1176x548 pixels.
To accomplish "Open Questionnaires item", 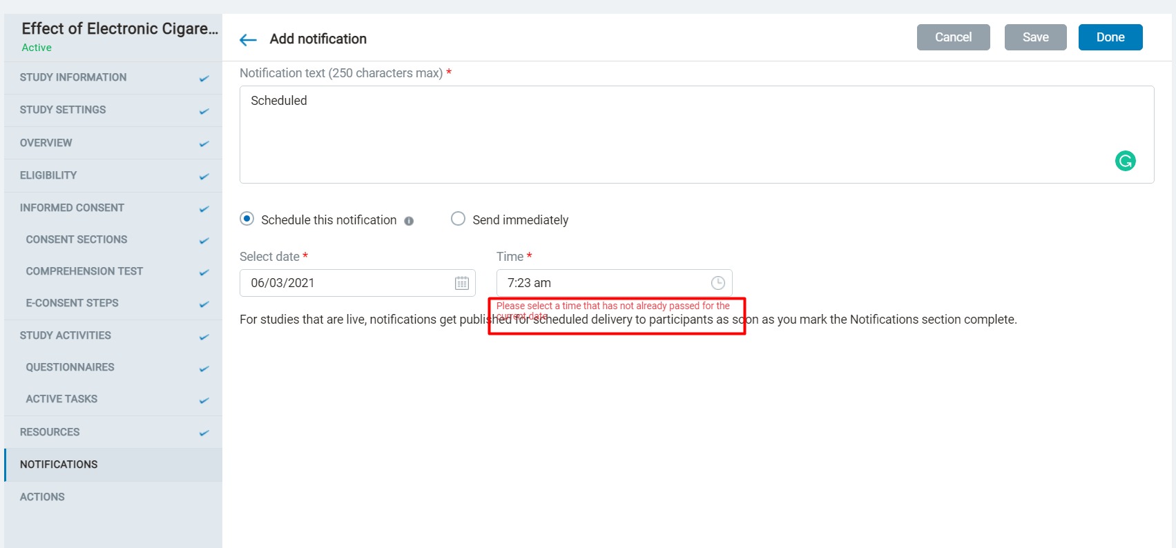I will [113, 367].
